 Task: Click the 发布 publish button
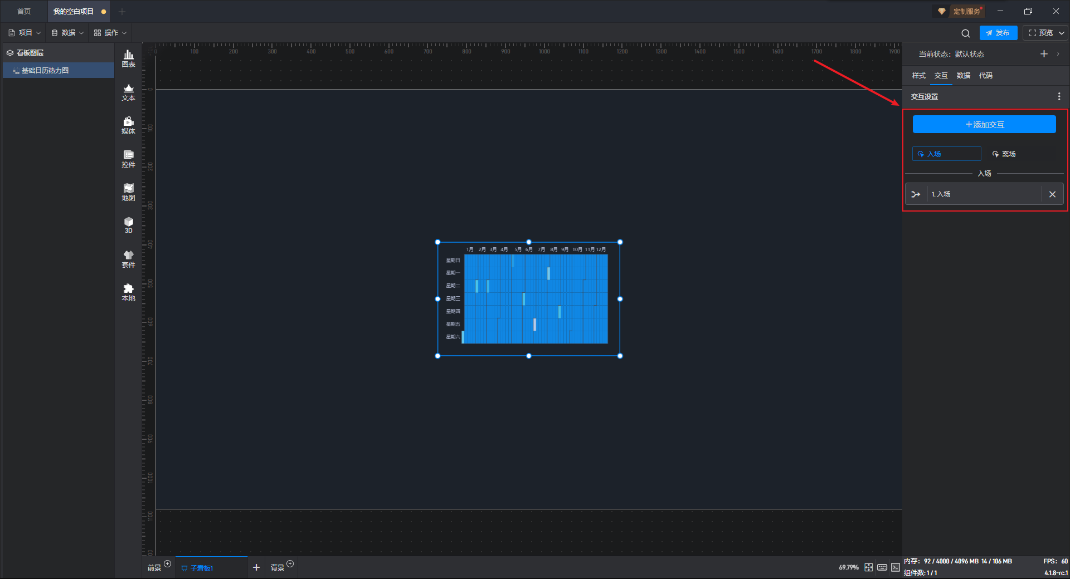998,33
